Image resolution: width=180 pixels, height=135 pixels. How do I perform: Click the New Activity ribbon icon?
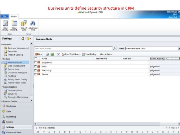tap(5, 23)
